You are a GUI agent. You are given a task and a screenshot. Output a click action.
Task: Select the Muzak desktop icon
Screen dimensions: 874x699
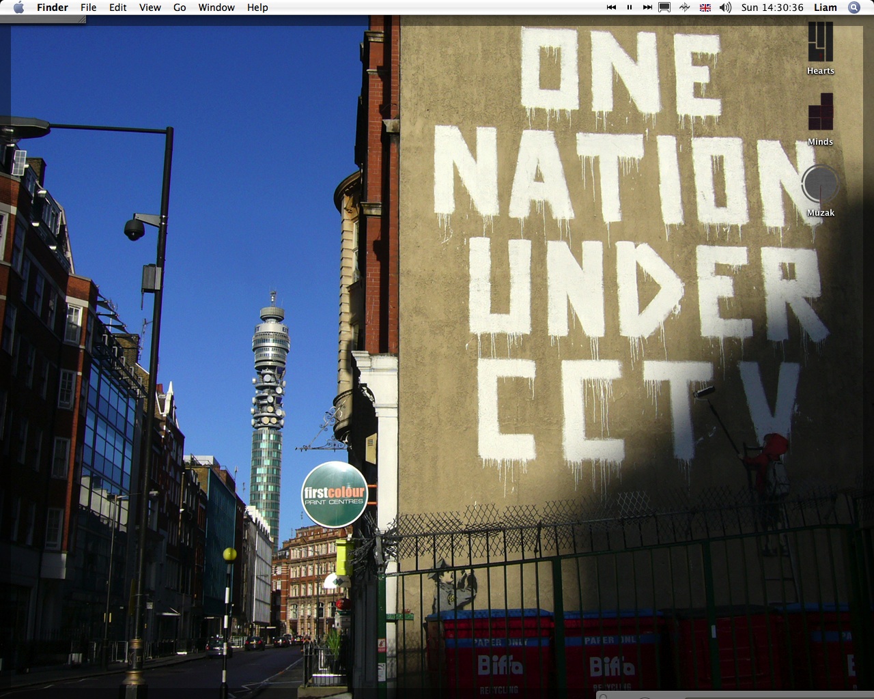pyautogui.click(x=820, y=184)
